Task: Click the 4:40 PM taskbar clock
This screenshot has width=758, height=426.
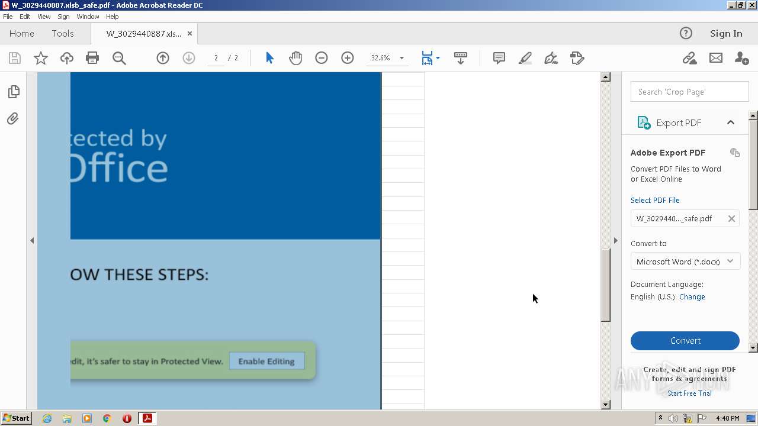Action: click(727, 418)
